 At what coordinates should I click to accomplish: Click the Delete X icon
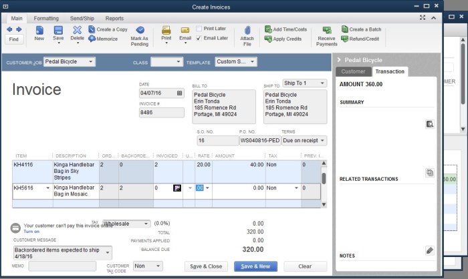78,30
